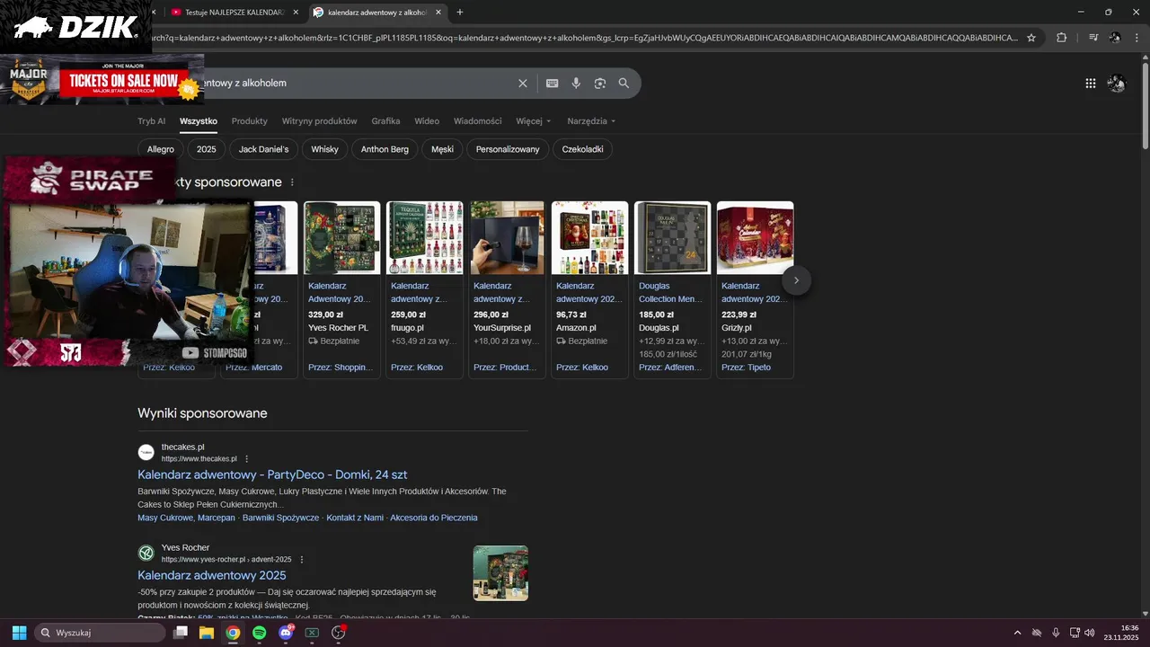Screen dimensions: 1150x647
Task: Apply the 'Anthon Berg' filter chip
Action: click(x=385, y=149)
